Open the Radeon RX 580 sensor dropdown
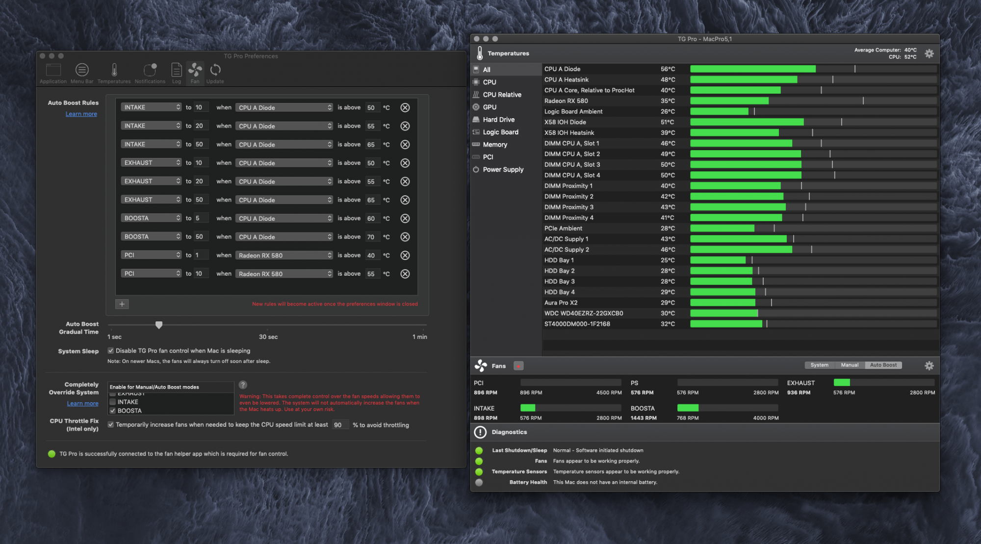This screenshot has width=981, height=544. [284, 255]
